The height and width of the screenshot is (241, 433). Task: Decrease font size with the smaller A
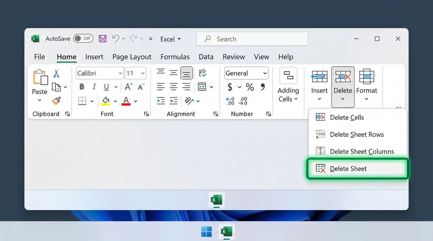pos(141,87)
